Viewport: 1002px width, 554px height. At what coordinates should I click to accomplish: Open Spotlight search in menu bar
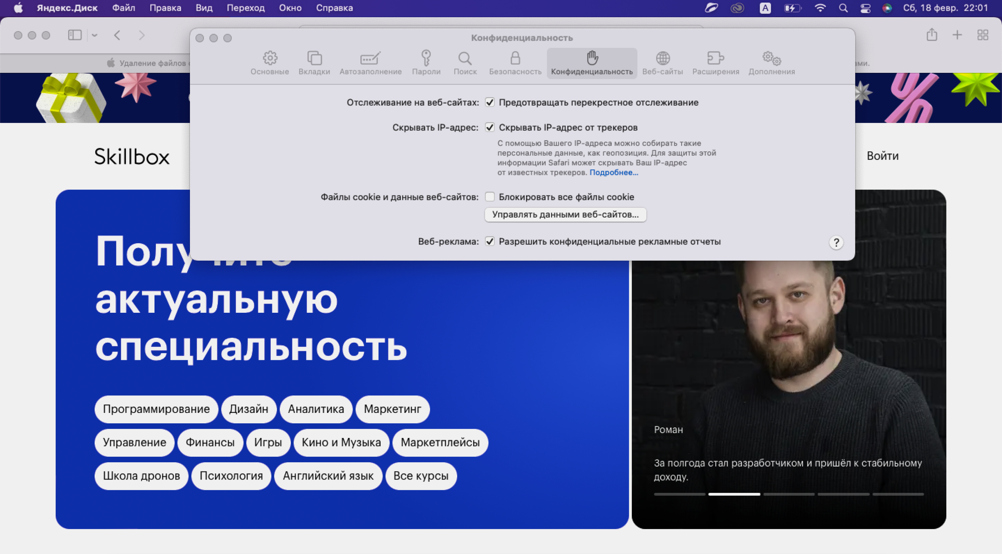[x=843, y=8]
